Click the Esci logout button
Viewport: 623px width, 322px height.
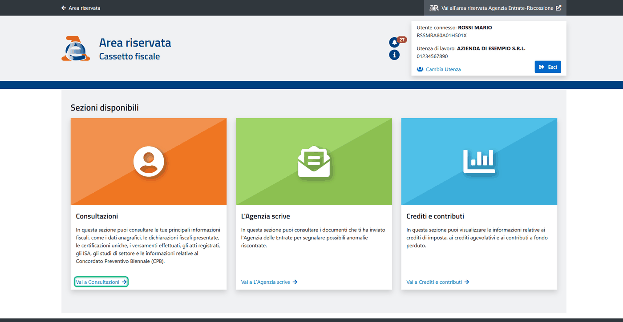point(548,67)
